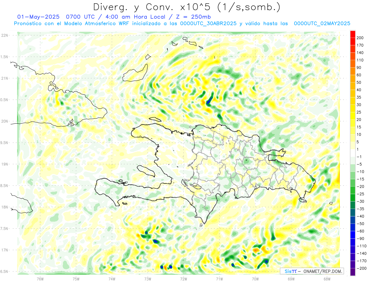Click the '0000UTC_02MAY2025' valid-until time
Screen dimensions: 367x283
click(x=322, y=24)
